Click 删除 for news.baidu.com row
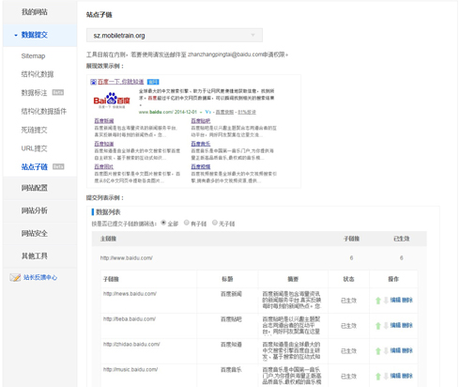The height and width of the screenshot is (387, 460). tap(407, 300)
